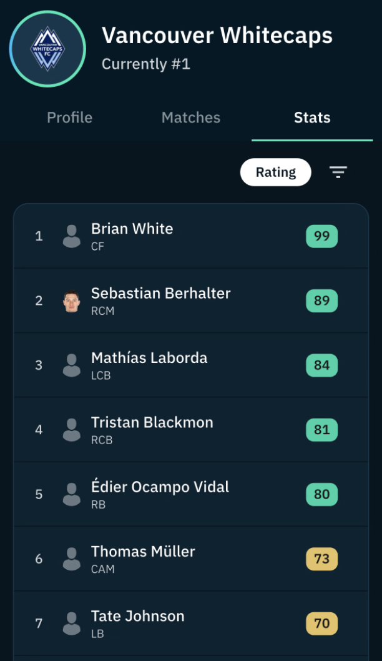Click Mathías Laborda's avatar icon
The image size is (382, 661).
[72, 365]
